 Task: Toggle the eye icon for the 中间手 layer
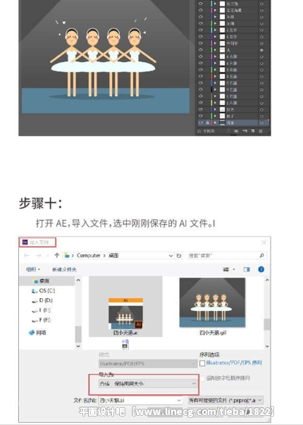coord(201,43)
